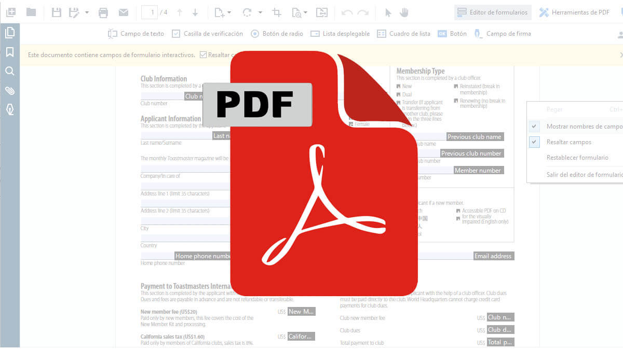Viewport: 623px width, 350px height.
Task: Click the 'Califor...' sales tax field
Action: tap(301, 337)
